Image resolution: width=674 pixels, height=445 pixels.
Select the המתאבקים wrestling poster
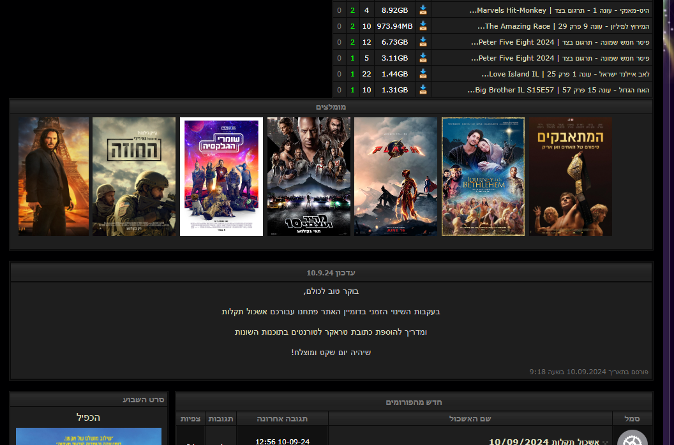coord(571,177)
